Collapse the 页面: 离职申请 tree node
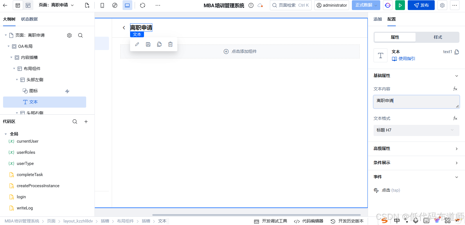The height and width of the screenshot is (225, 465). tap(6, 35)
